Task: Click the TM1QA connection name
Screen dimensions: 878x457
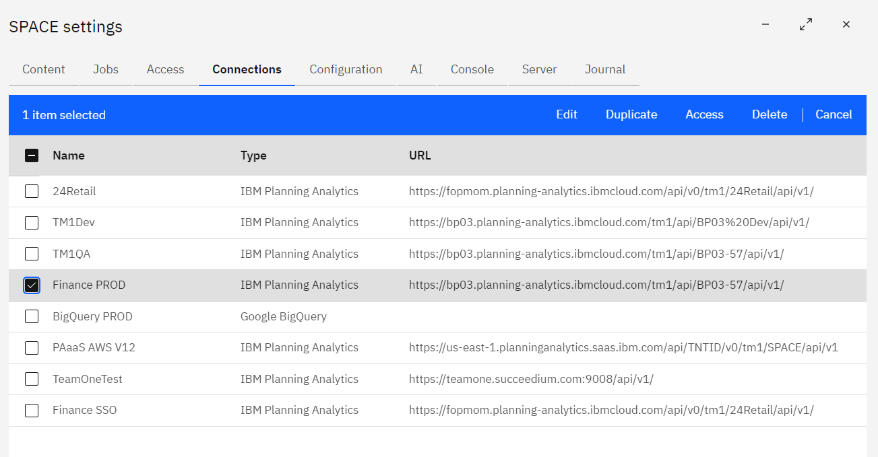Action: click(x=71, y=254)
